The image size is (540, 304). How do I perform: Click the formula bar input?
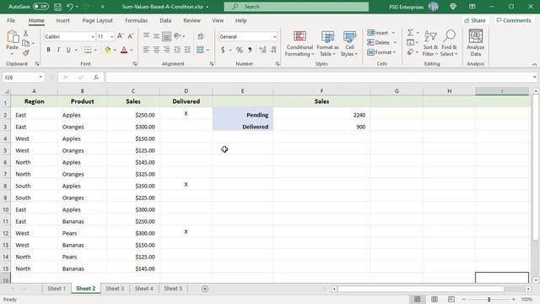(x=319, y=77)
